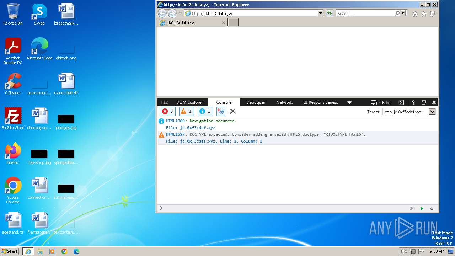
Task: Switch to UI Responsiveness tab
Action: (x=321, y=102)
